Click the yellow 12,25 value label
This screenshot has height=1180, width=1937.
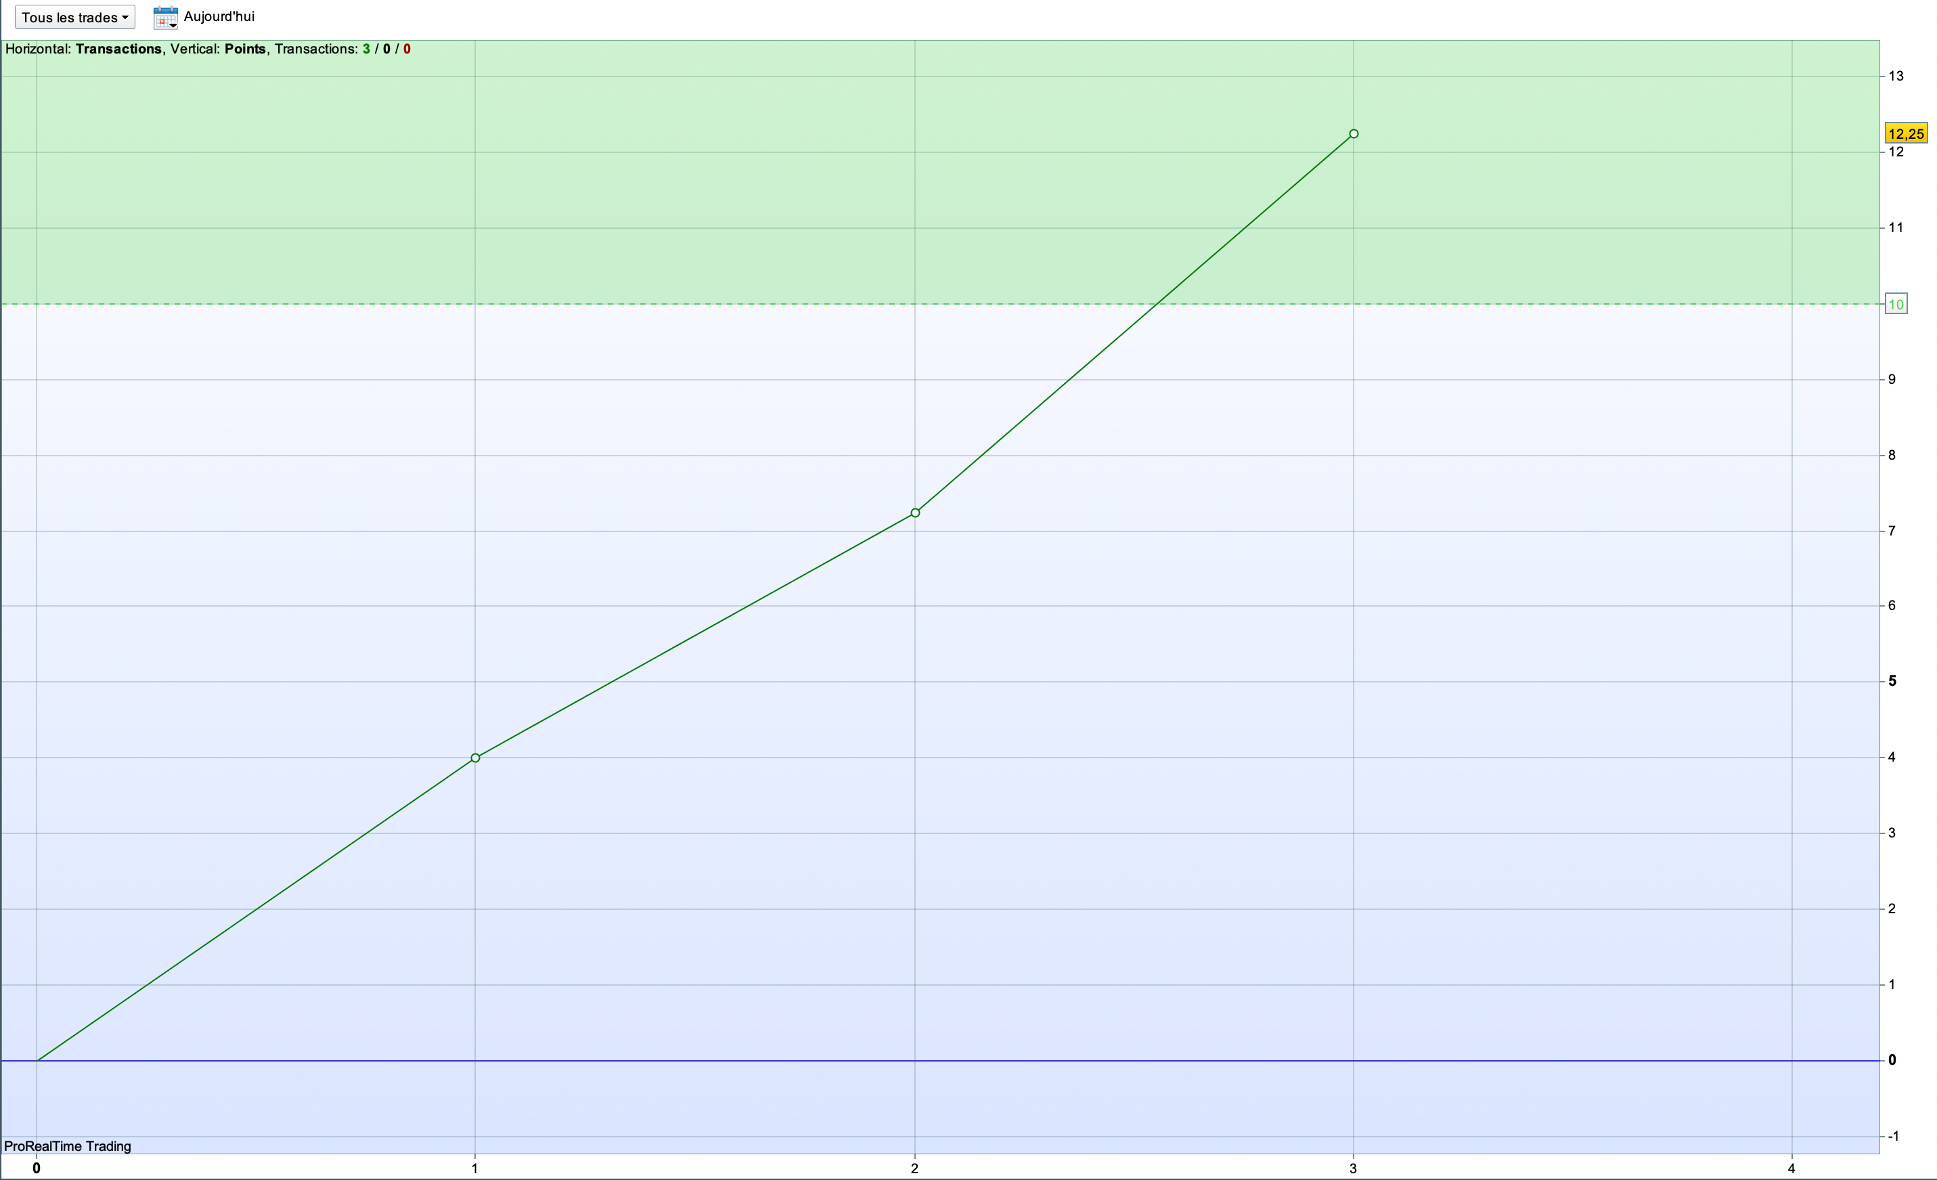coord(1906,133)
